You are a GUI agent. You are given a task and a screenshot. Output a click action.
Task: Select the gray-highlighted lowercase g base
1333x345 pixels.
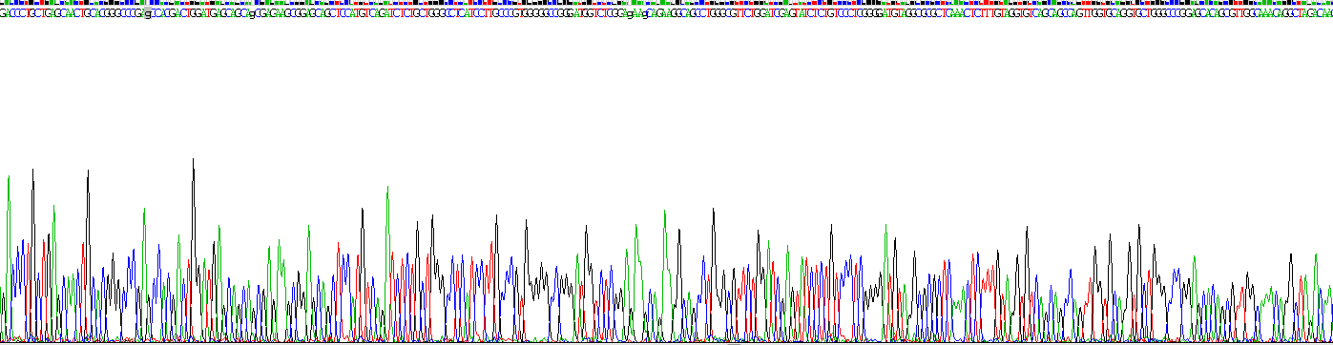click(x=147, y=14)
